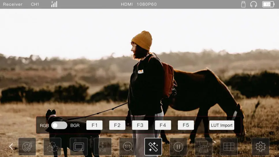Select the 1.25 anamorphic squeeze icon

point(103,147)
